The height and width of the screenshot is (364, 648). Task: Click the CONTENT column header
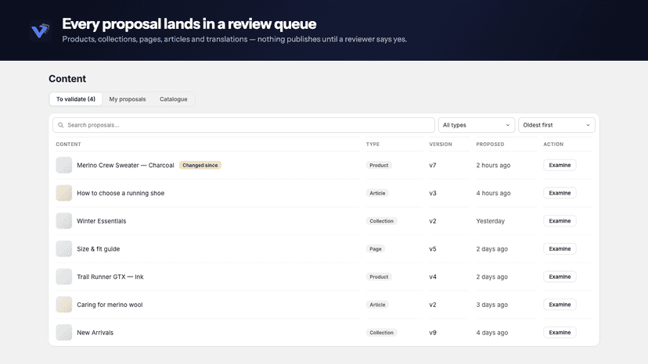point(69,145)
